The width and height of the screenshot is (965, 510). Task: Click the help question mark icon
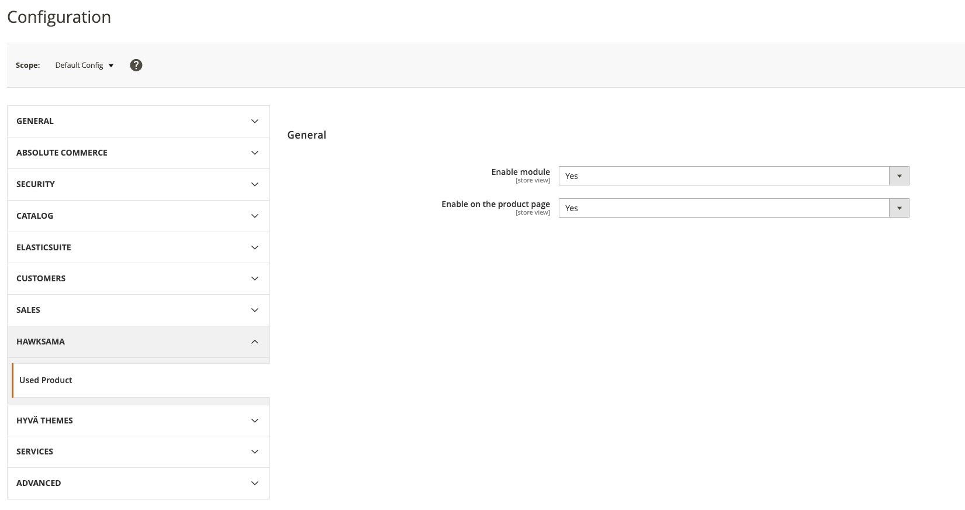coord(136,66)
